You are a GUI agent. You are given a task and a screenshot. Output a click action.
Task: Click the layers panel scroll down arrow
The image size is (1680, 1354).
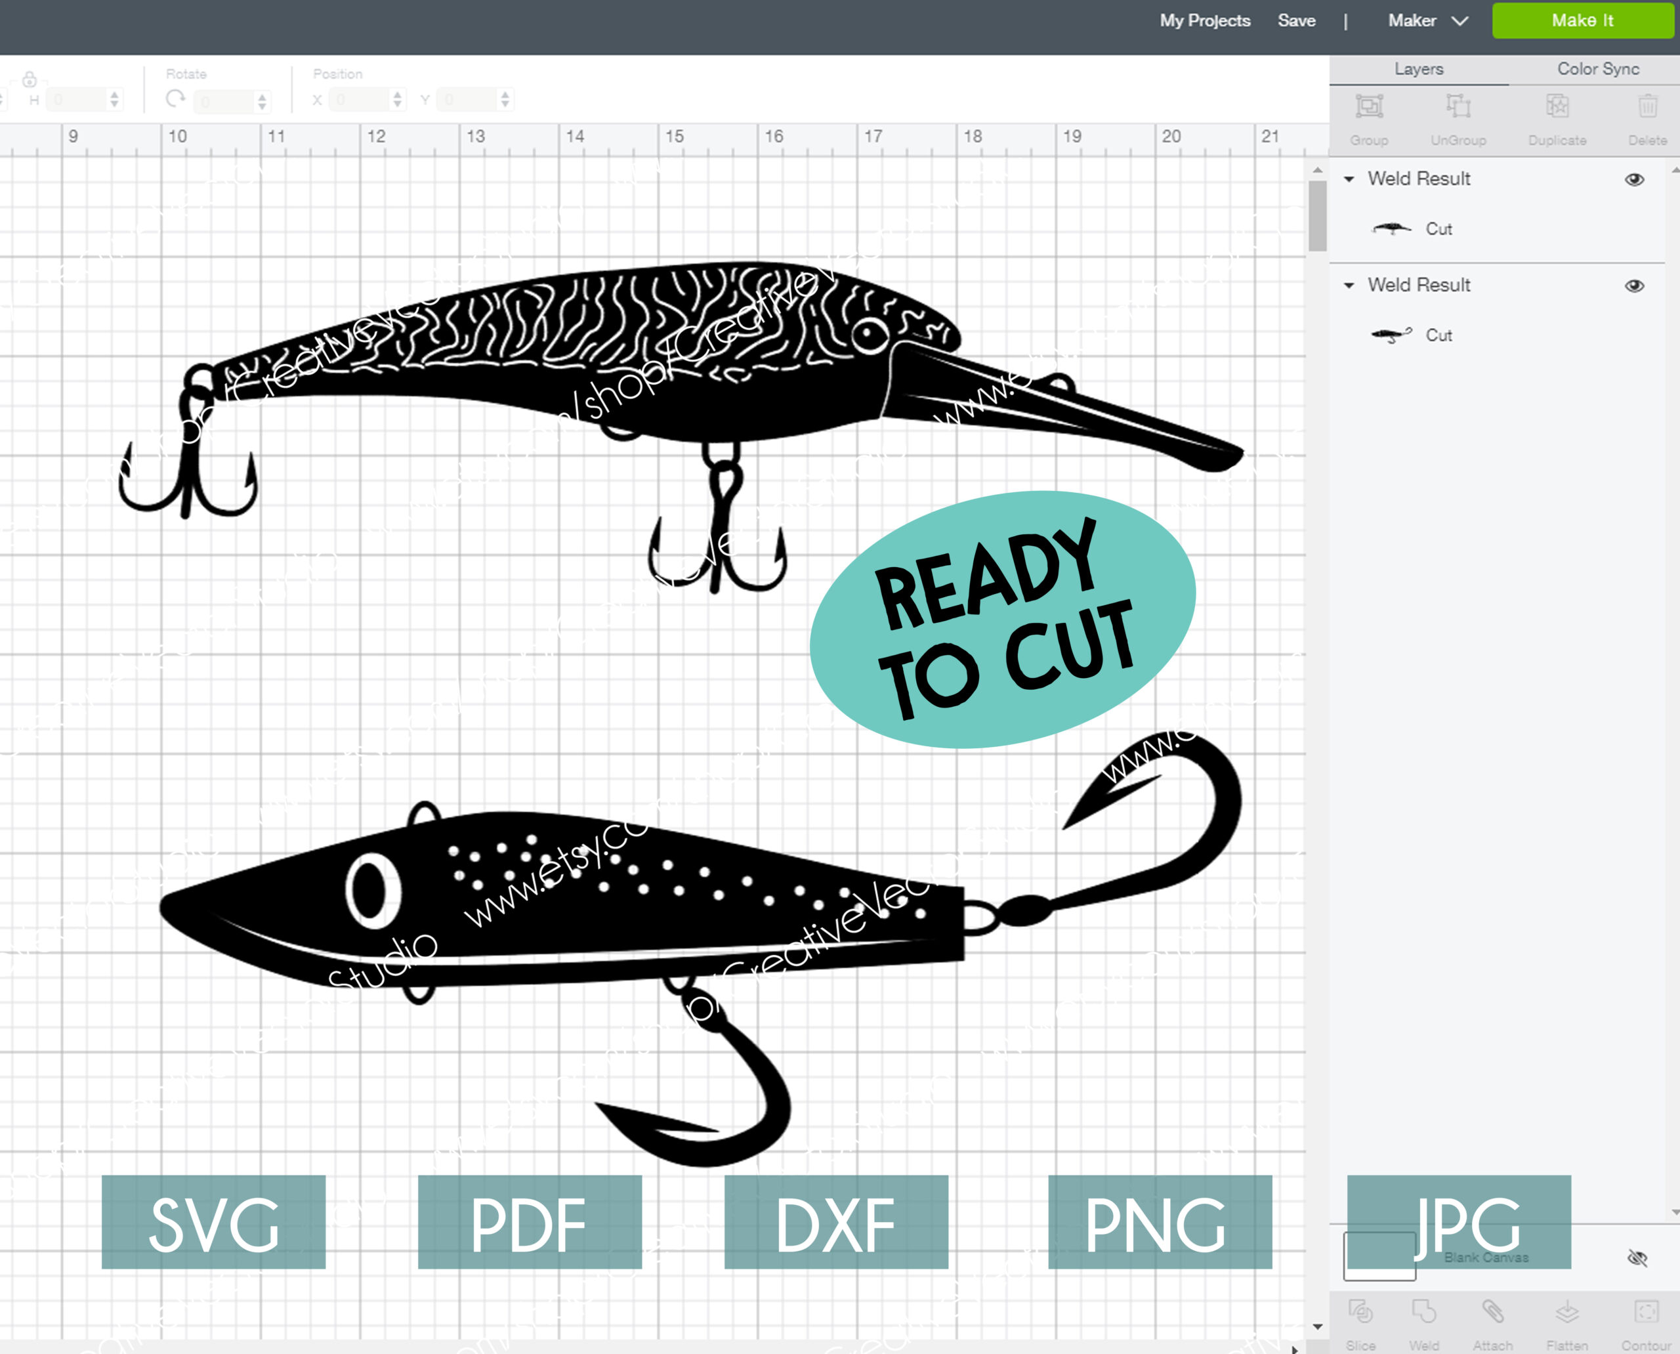(1675, 1213)
